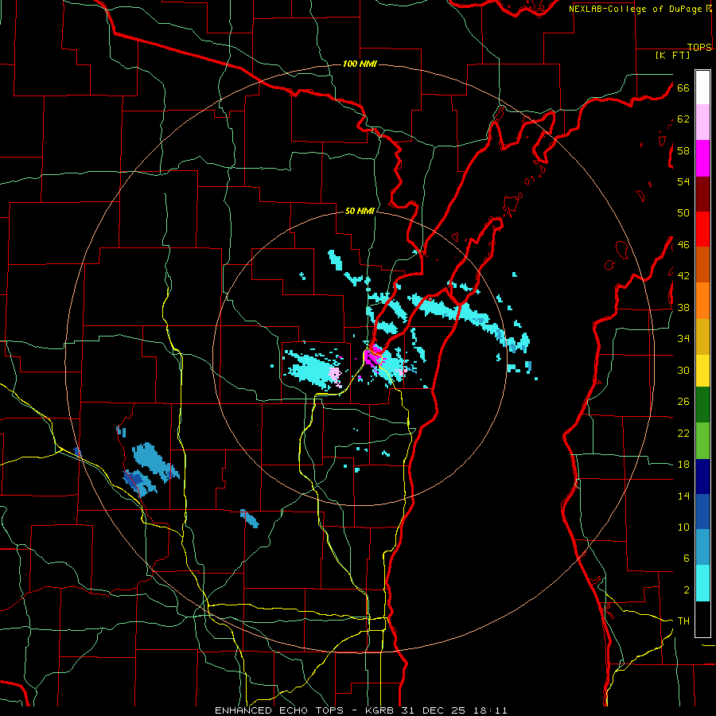Click the 2 legend value

(x=687, y=590)
